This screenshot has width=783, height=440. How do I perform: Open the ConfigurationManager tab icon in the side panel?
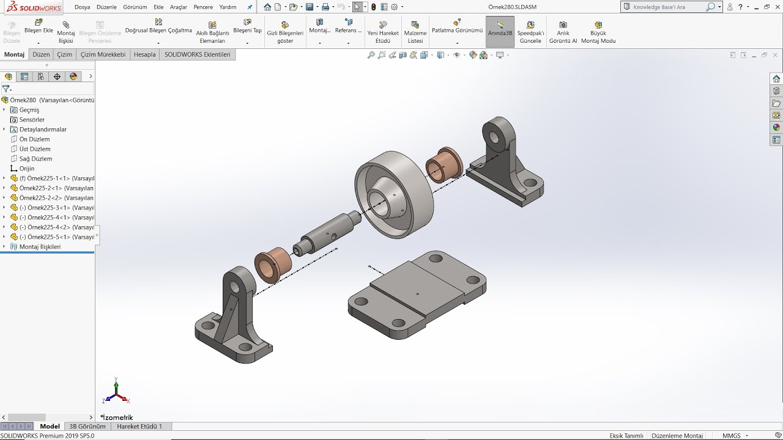(x=40, y=76)
